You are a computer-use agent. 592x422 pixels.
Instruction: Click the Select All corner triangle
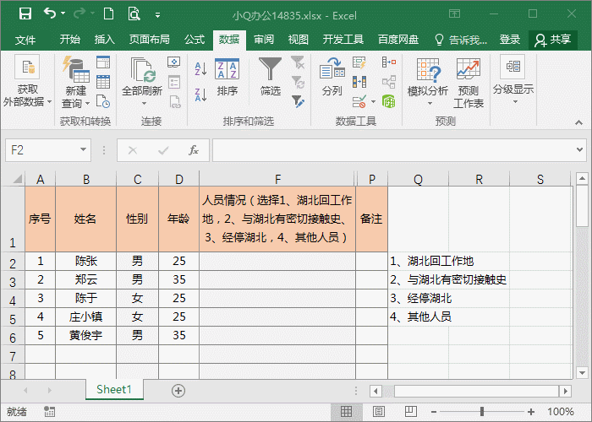tap(17, 179)
